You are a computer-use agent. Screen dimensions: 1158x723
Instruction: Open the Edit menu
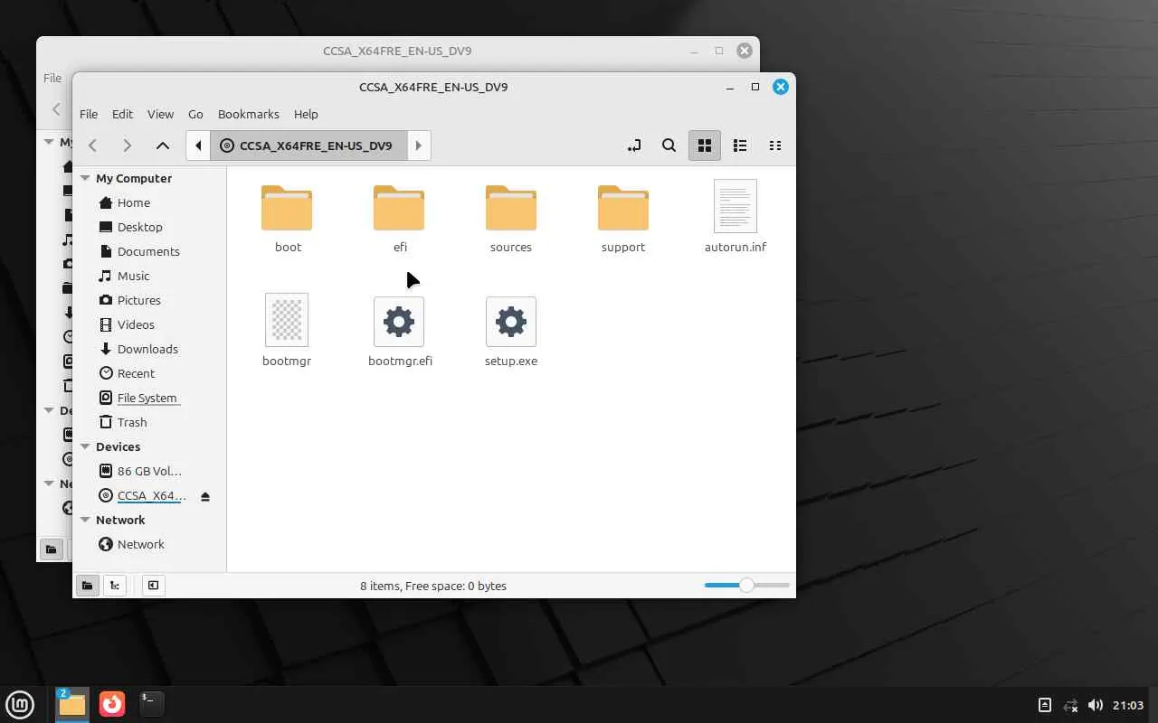tap(122, 114)
